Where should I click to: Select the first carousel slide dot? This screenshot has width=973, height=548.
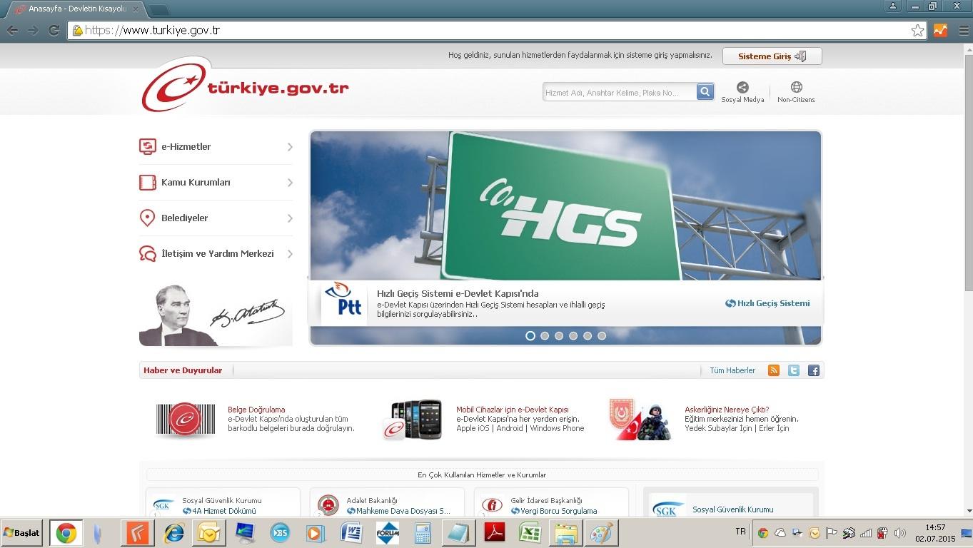coord(530,336)
